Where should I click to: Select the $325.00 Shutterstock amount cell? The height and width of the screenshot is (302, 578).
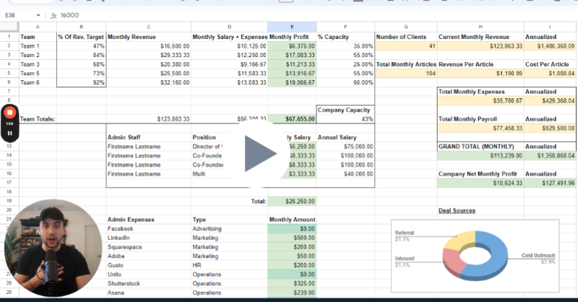(292, 283)
